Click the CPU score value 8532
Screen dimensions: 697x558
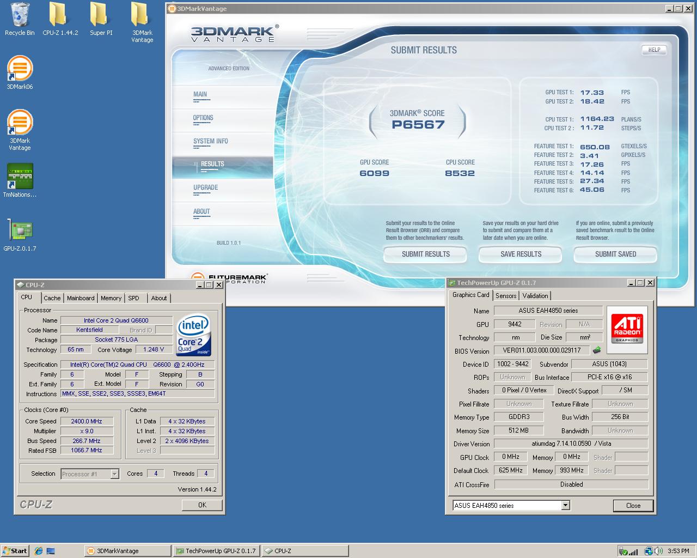(x=460, y=173)
